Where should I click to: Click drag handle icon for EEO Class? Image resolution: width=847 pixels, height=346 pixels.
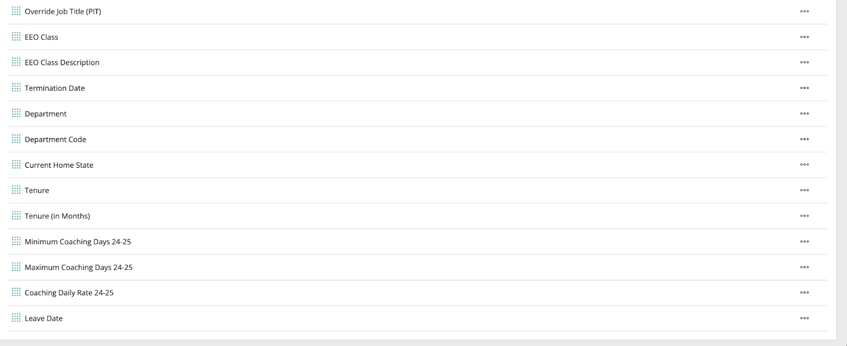[16, 37]
